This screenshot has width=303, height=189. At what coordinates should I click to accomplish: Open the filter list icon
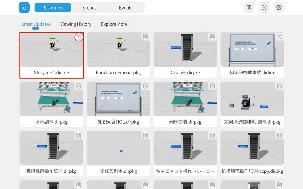pyautogui.click(x=249, y=7)
